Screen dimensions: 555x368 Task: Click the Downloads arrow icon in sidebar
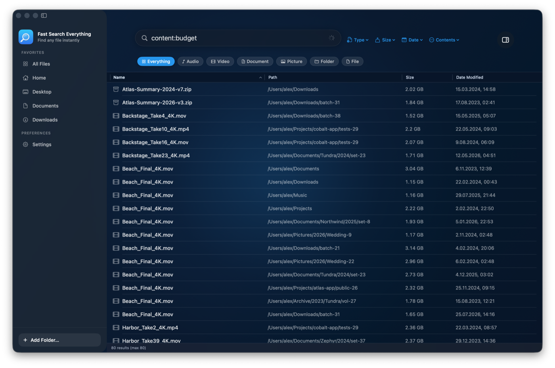point(25,120)
